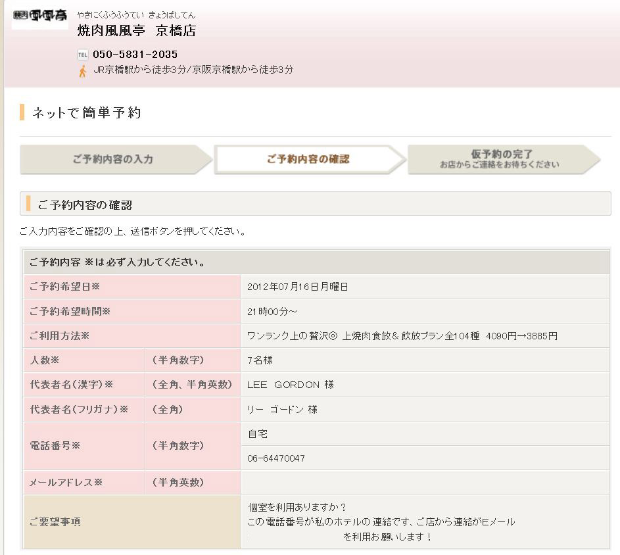This screenshot has height=555, width=620.
Task: Click the representative name LEE GORDON 様
Action: pyautogui.click(x=290, y=385)
